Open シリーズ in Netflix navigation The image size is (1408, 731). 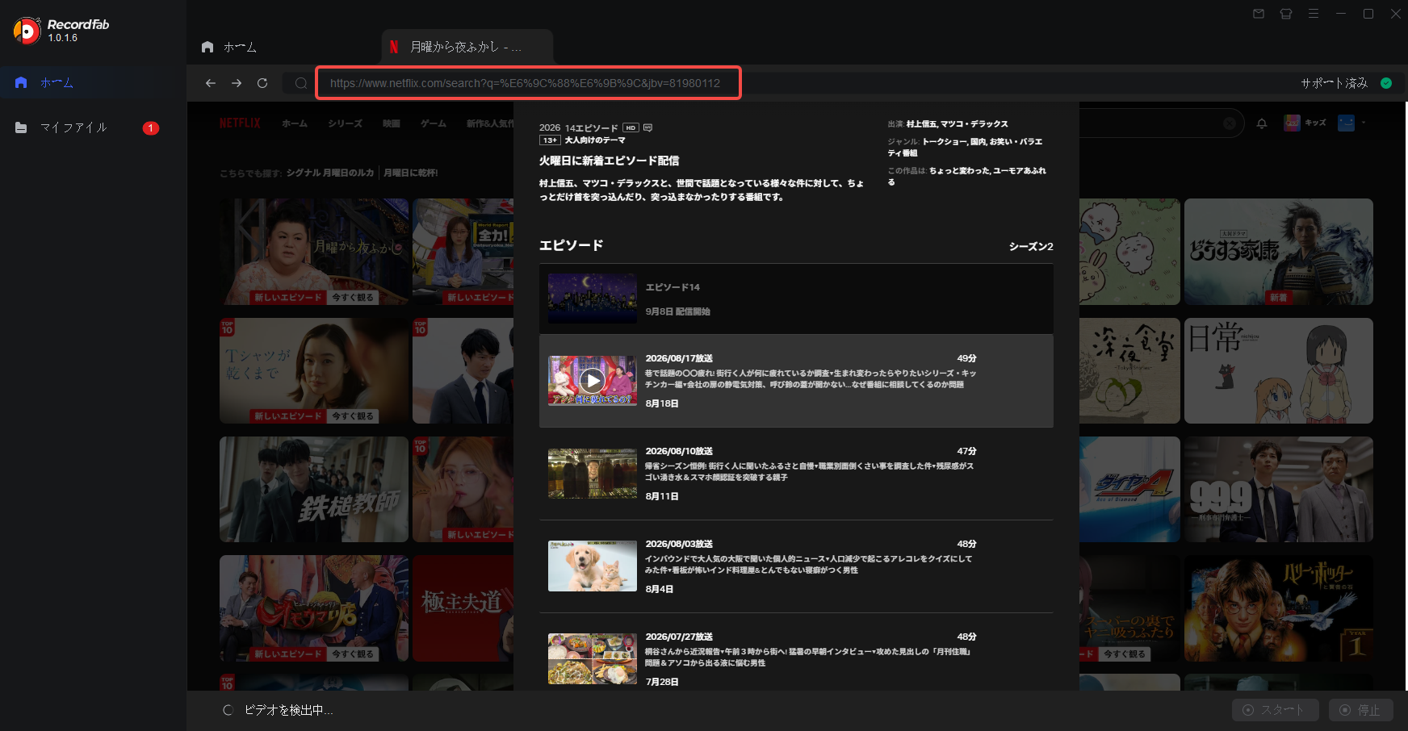click(x=345, y=123)
